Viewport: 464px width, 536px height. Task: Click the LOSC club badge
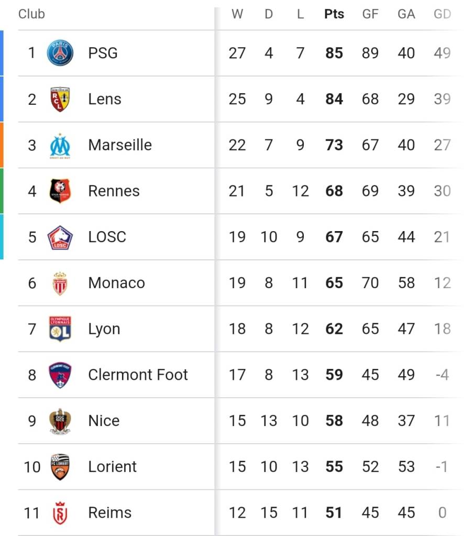pos(60,237)
